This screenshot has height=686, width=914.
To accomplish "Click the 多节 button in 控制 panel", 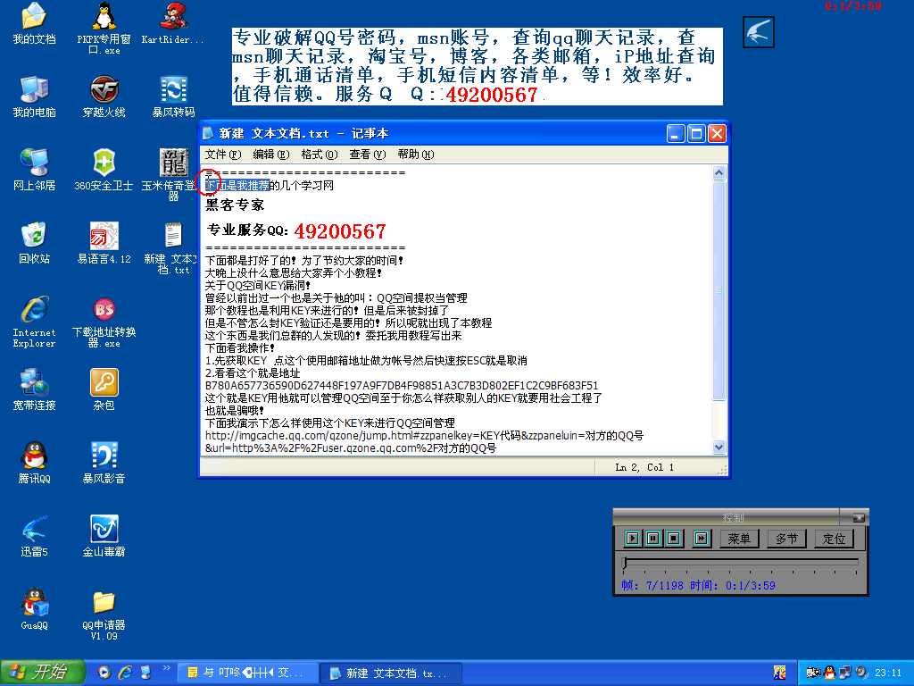I will [786, 539].
